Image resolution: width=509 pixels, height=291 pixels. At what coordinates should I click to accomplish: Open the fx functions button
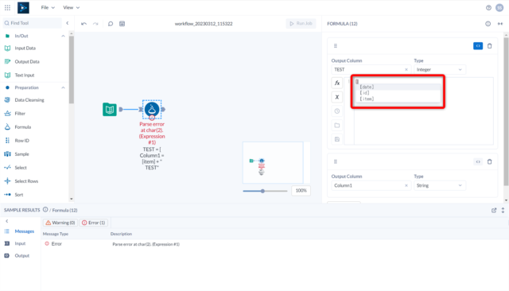tap(337, 83)
